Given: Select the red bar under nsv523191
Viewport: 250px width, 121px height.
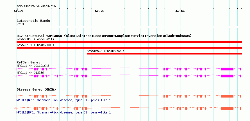Looking at the screenshot, I should [x=129, y=48].
